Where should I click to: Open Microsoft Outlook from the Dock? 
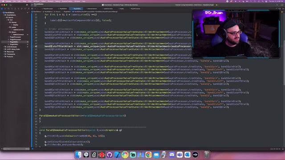[x=187, y=155]
